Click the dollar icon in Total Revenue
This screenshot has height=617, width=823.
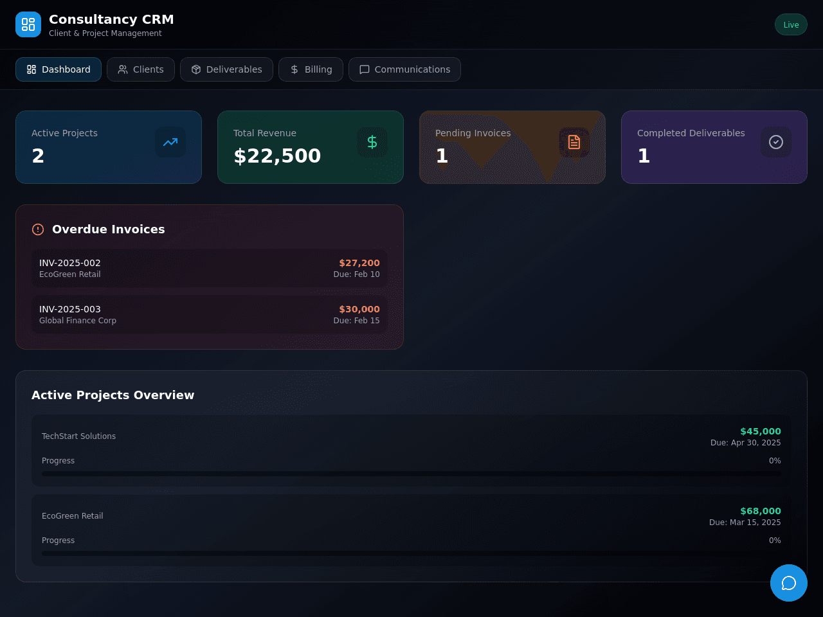point(372,142)
